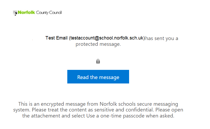Click the testaccount@school.norfolk.sch.uk email address
The image size is (210, 129).
tap(107, 38)
